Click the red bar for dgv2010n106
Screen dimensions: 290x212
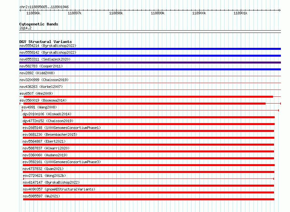(x=149, y=117)
